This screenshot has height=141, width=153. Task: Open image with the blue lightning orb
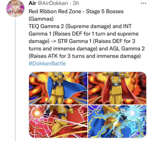pos(117,122)
